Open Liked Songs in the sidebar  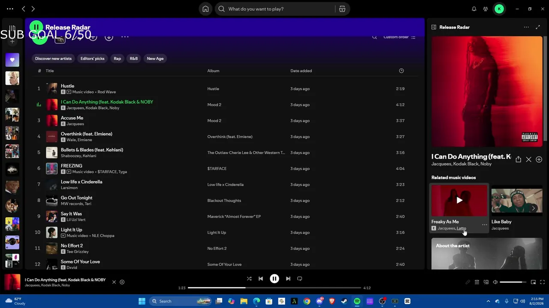tap(12, 60)
